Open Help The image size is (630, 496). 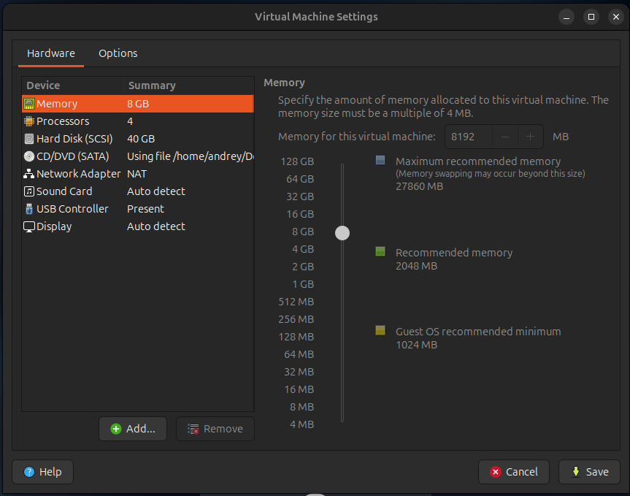[42, 472]
